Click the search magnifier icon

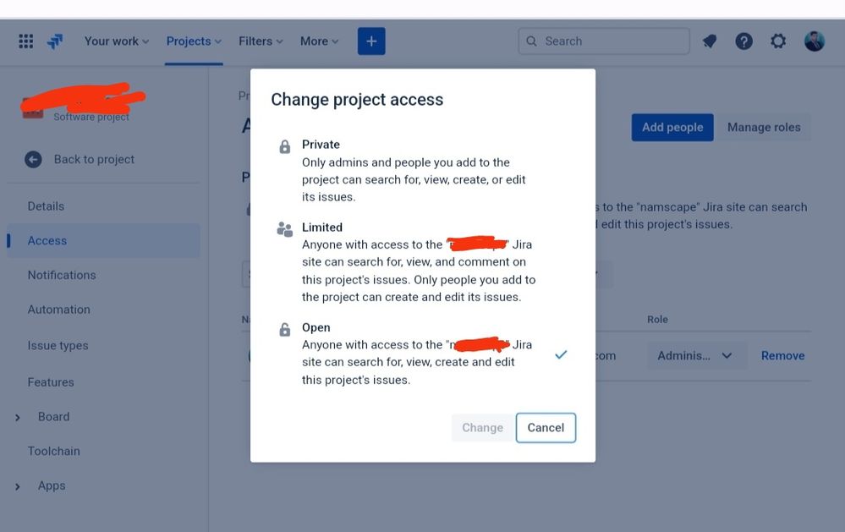click(531, 41)
